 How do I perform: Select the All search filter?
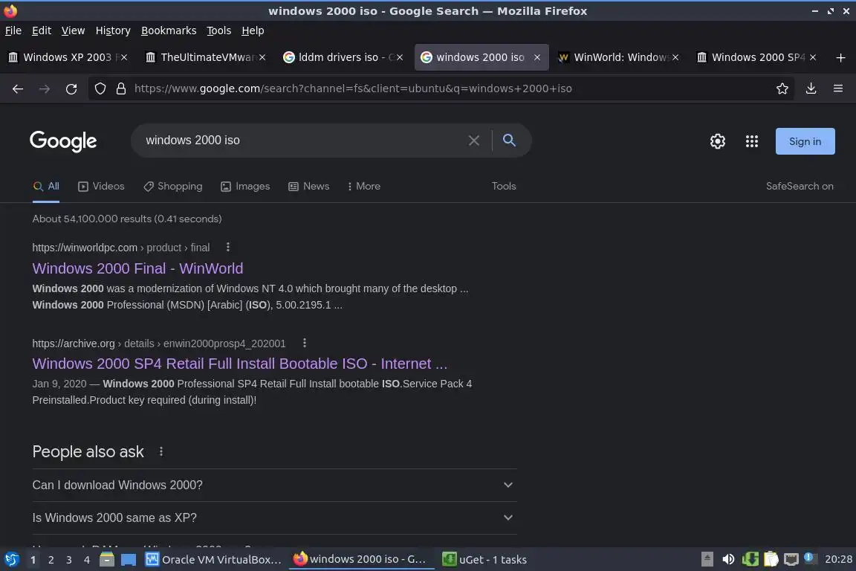[x=46, y=187]
